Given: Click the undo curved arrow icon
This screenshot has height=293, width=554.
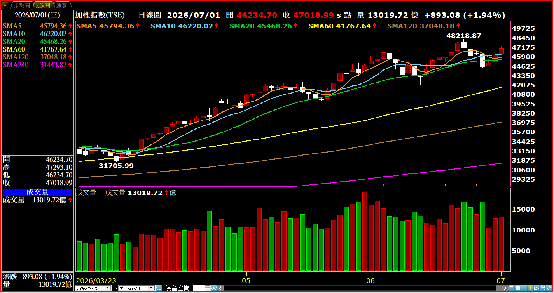Looking at the screenshot, I should (x=537, y=288).
